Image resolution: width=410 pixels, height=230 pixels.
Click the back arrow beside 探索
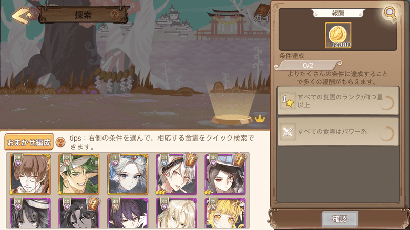(23, 16)
